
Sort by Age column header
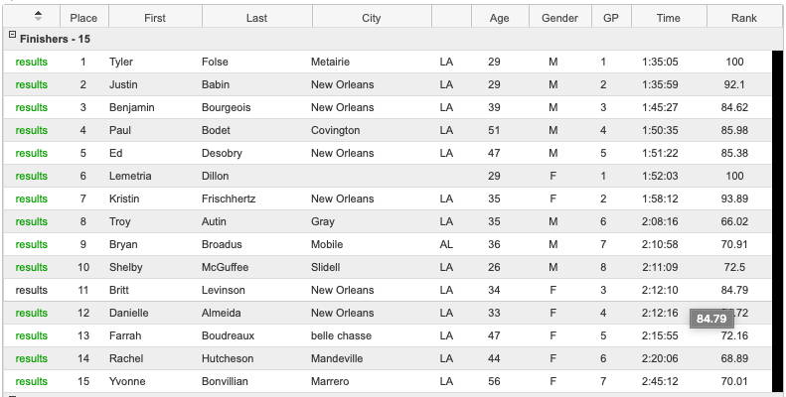tap(499, 18)
